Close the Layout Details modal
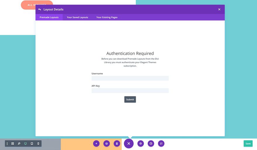Viewport: 257px width, 150px height. (x=219, y=9)
